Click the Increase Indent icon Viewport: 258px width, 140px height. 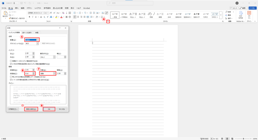[94, 13]
